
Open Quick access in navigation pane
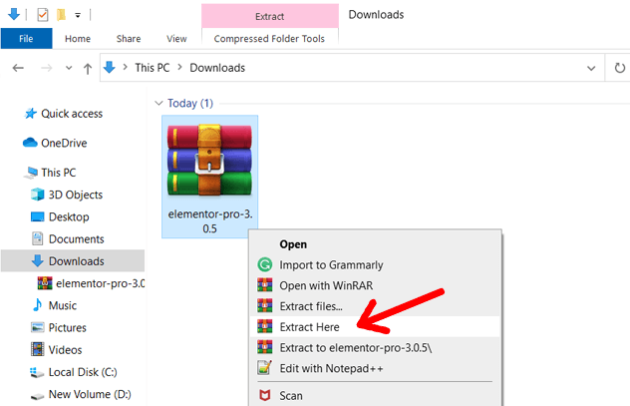(72, 114)
